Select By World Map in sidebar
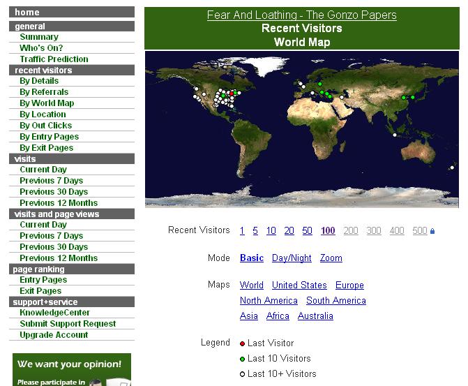The height and width of the screenshot is (386, 468). click(x=47, y=103)
